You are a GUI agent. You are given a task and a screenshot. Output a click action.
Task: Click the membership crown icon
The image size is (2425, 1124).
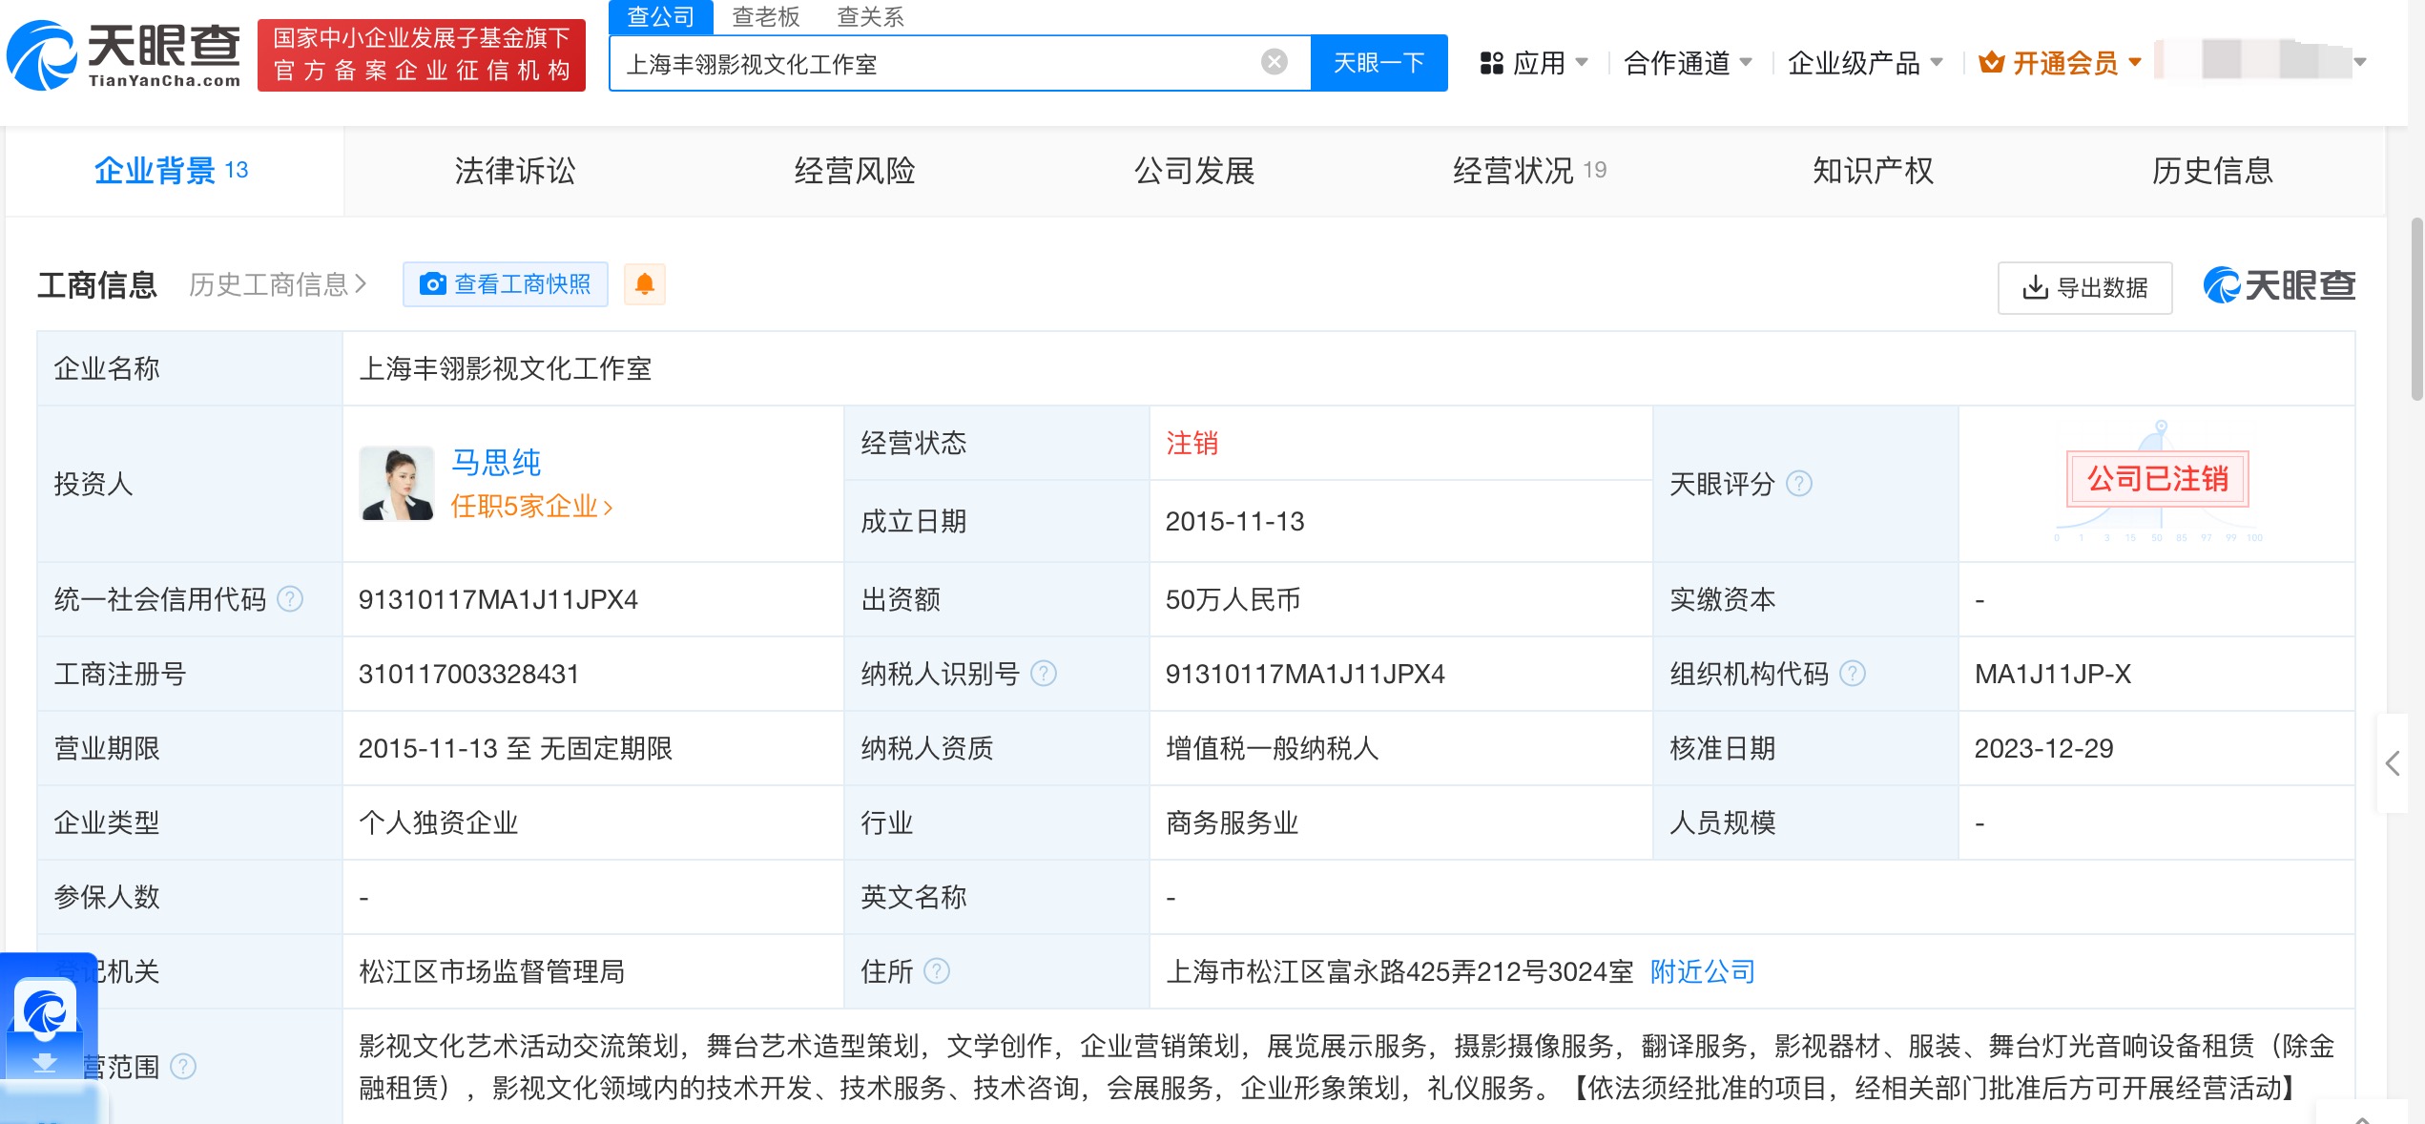[x=1991, y=63]
